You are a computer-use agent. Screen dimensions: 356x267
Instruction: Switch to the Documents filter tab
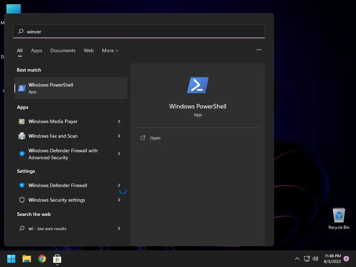63,51
